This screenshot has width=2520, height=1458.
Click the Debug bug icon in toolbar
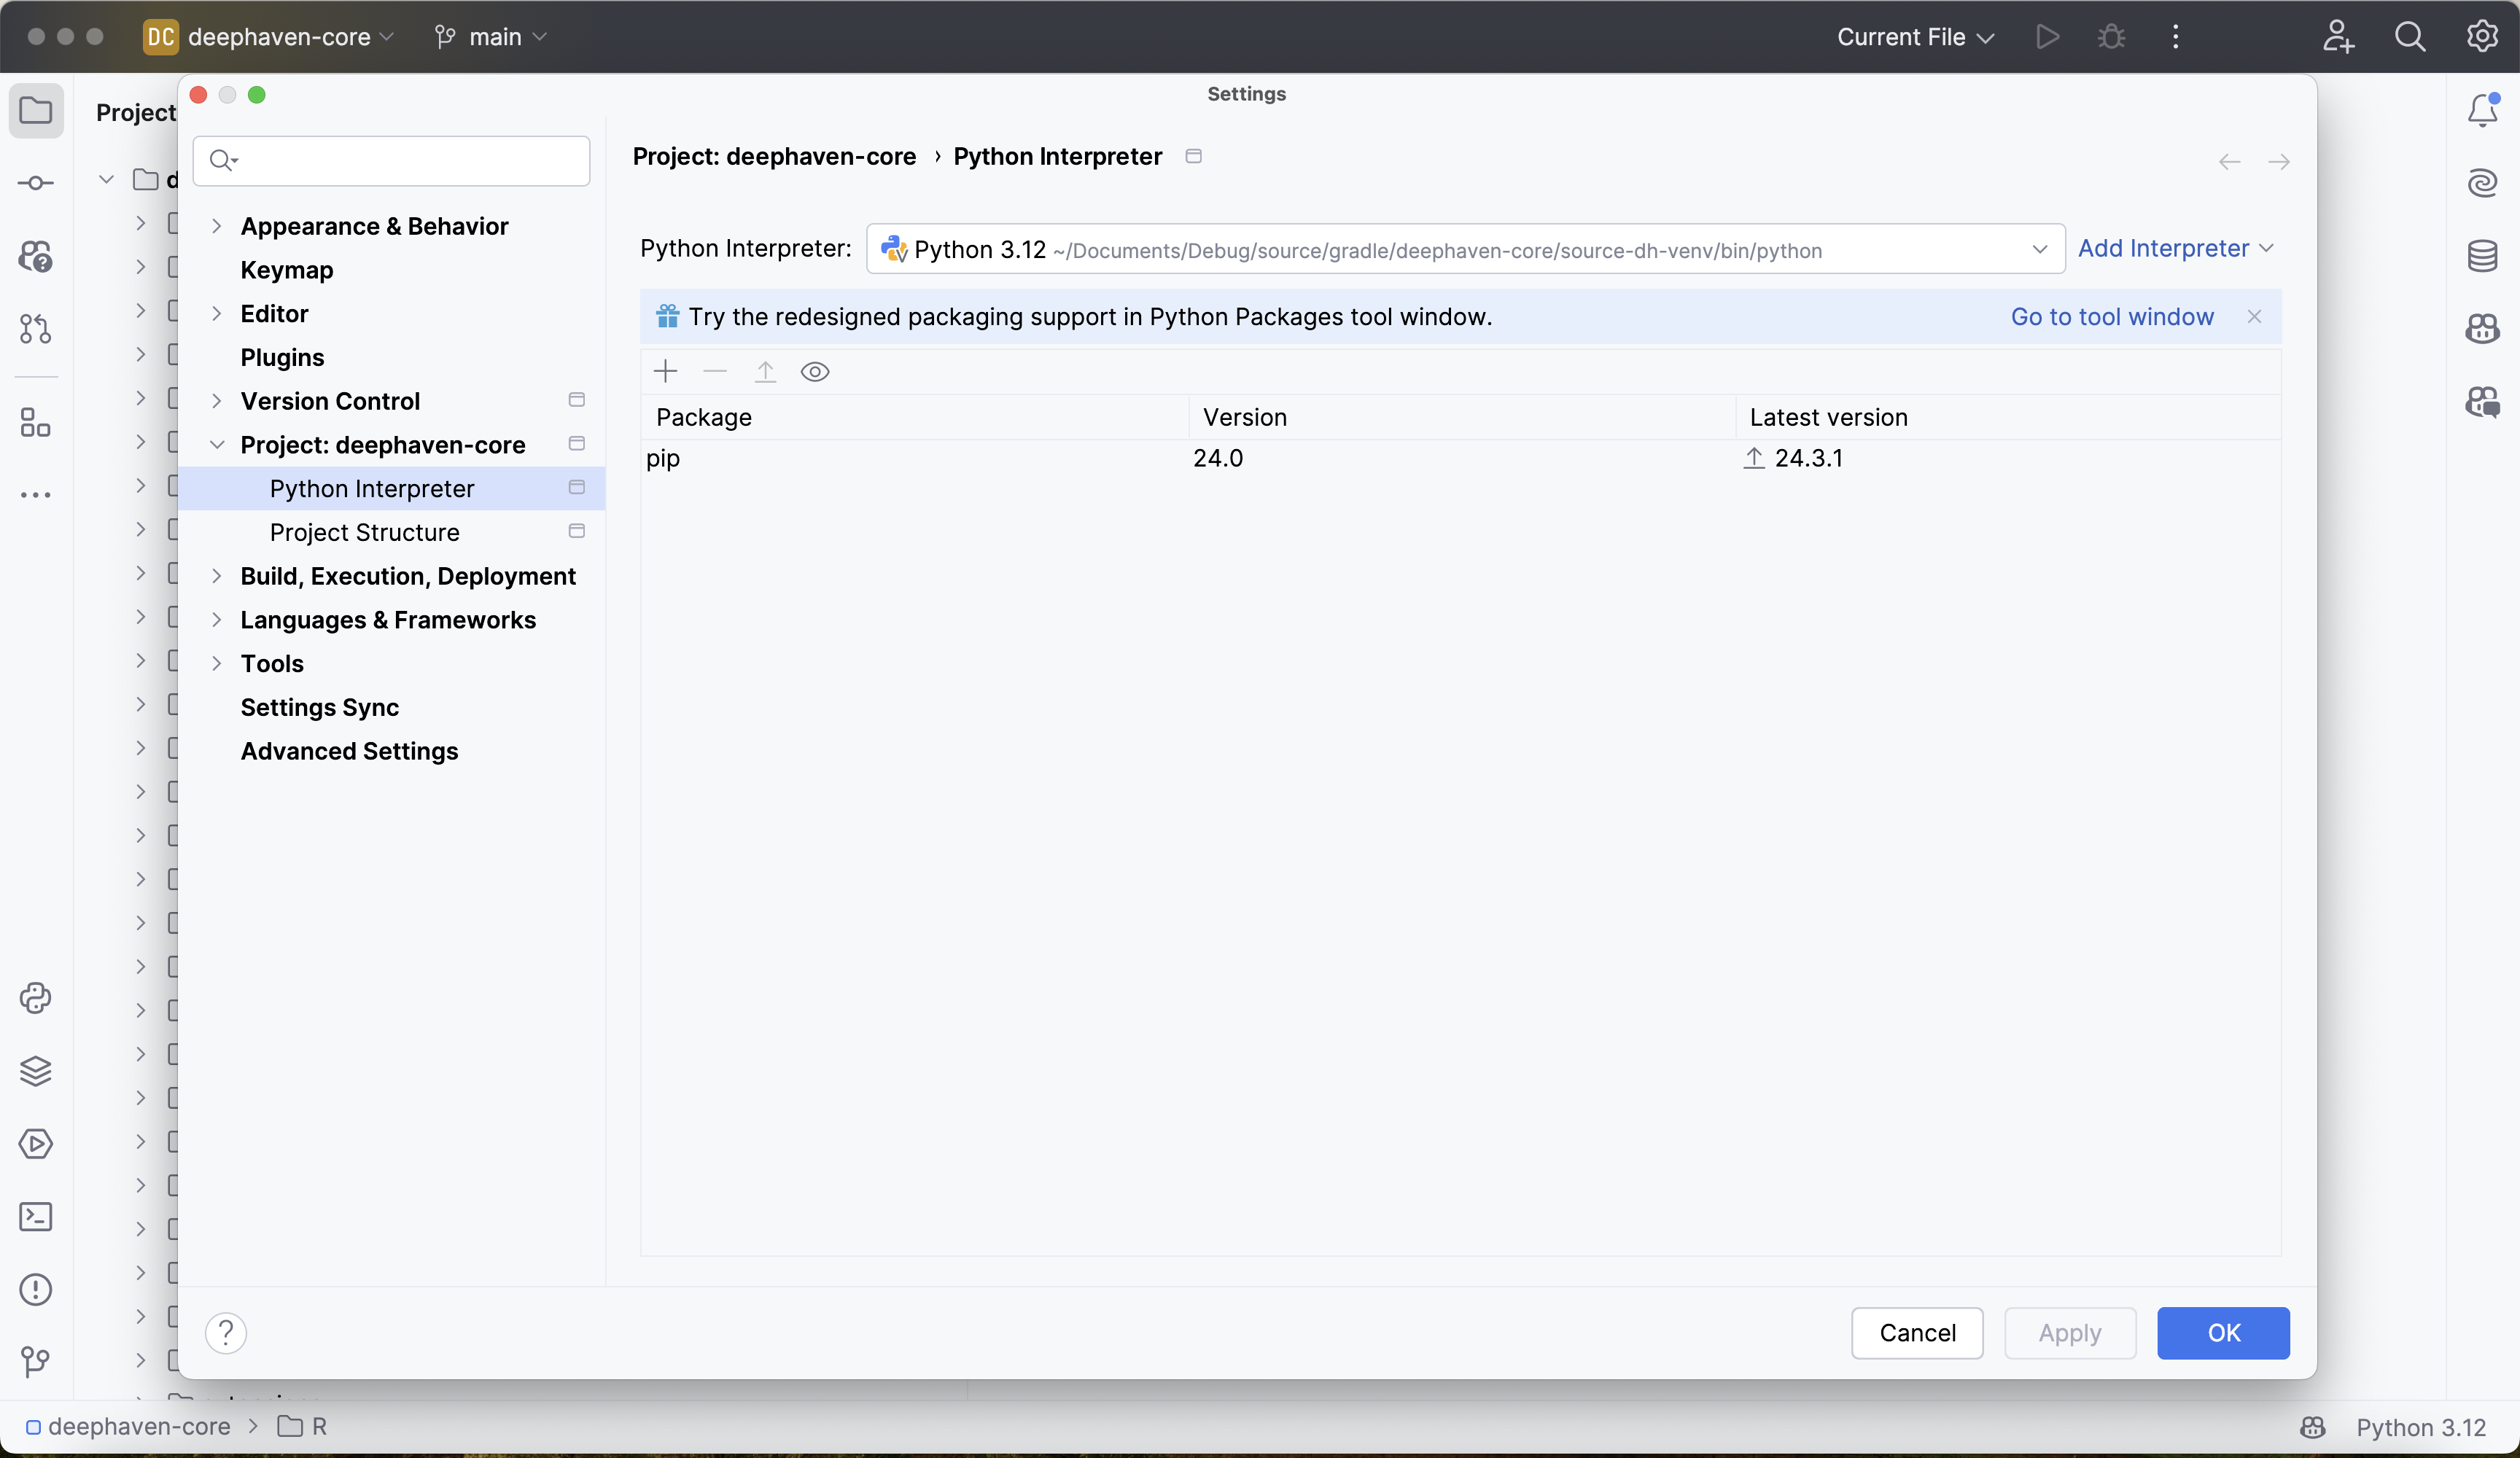click(x=2111, y=37)
